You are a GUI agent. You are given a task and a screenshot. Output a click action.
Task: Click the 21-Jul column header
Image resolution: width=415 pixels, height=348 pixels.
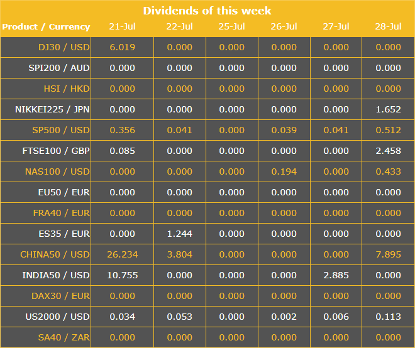(122, 27)
